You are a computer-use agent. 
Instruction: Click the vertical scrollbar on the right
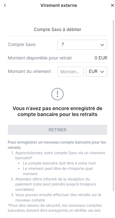tap(113, 106)
